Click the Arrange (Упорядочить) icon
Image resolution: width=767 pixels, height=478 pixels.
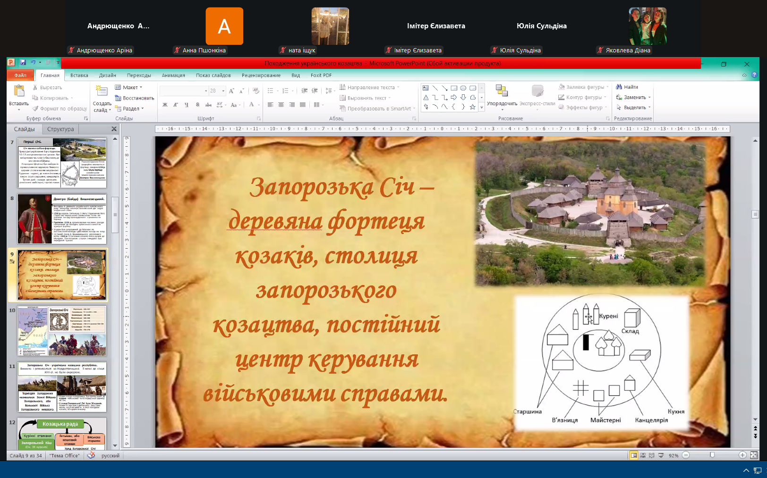tap(502, 91)
